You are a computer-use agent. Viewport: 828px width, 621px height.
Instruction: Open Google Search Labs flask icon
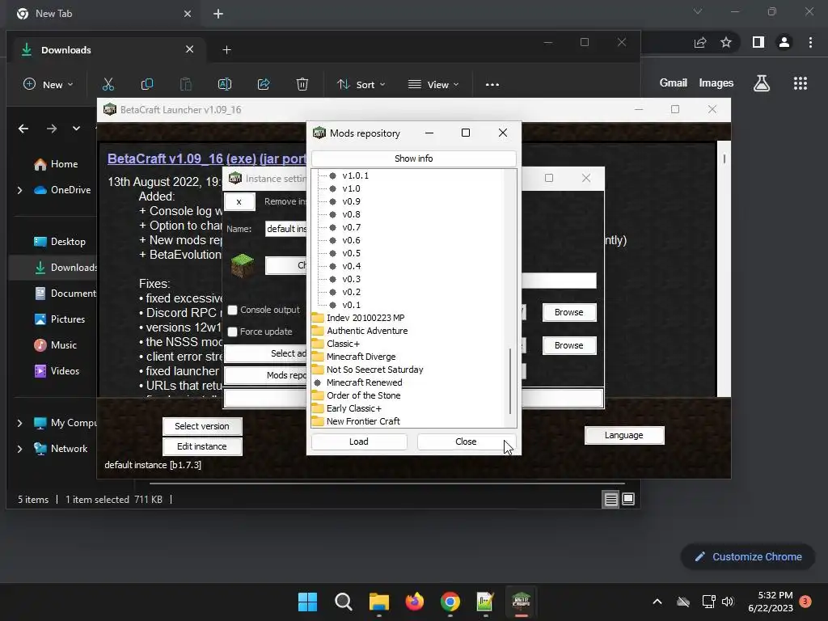click(762, 83)
